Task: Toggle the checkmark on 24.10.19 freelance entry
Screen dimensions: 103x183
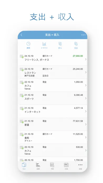Action: click(x=22, y=57)
